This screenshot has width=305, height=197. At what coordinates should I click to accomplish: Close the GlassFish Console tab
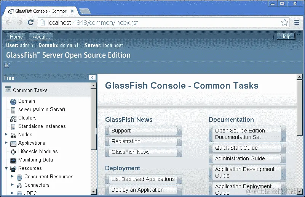point(72,11)
